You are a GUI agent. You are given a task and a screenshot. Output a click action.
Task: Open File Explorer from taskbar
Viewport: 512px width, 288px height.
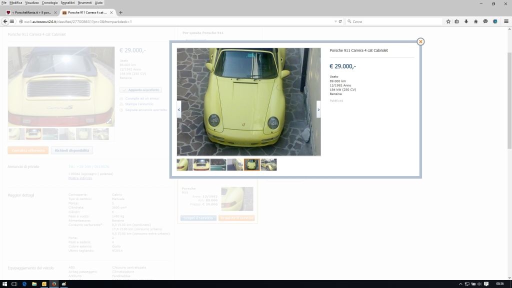34,284
